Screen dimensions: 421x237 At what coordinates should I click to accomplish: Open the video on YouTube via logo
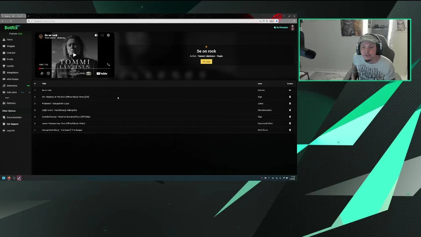102,73
